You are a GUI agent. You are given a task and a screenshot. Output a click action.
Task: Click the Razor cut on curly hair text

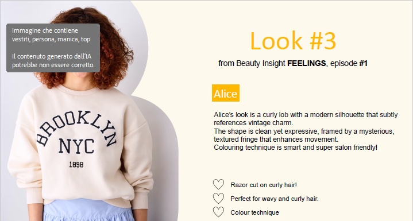tap(264, 185)
